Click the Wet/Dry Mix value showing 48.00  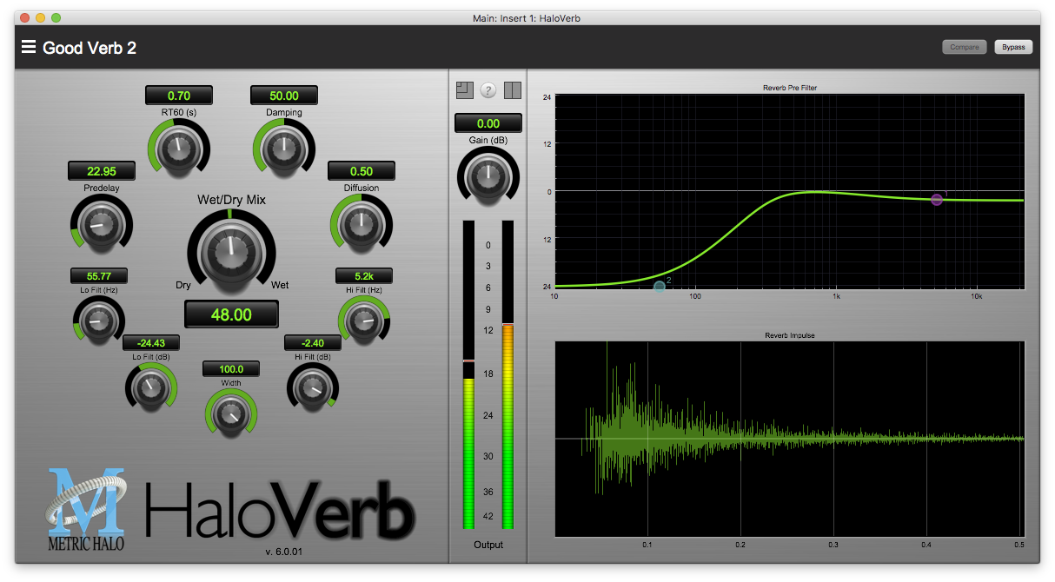pyautogui.click(x=230, y=314)
